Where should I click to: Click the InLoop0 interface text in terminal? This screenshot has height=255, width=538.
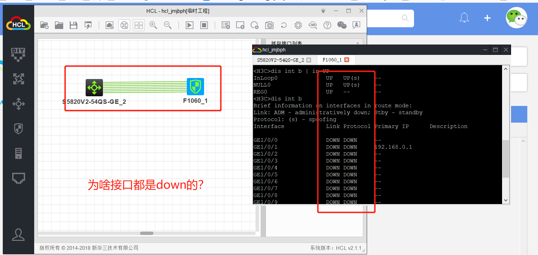266,78
